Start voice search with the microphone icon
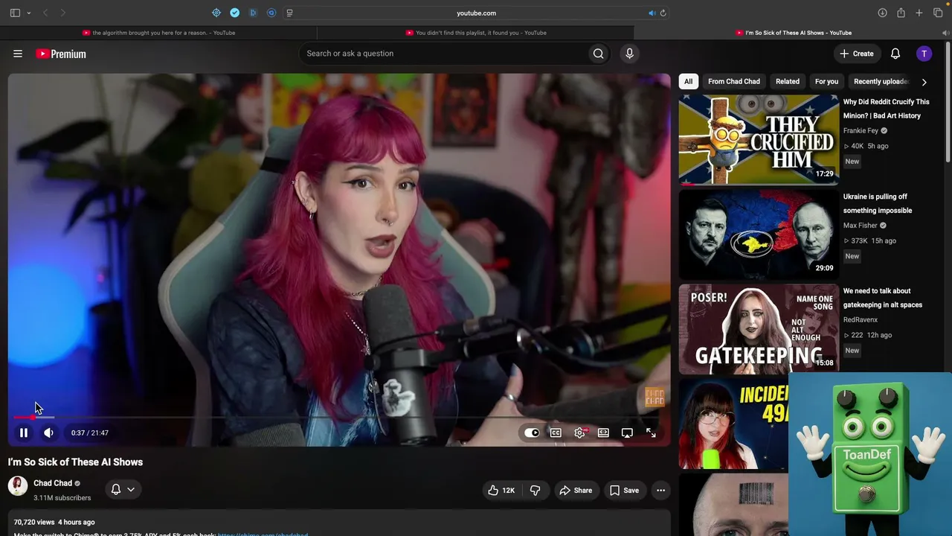 click(629, 54)
